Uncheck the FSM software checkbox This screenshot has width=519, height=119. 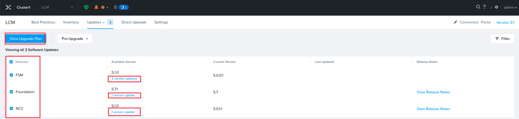(x=11, y=75)
